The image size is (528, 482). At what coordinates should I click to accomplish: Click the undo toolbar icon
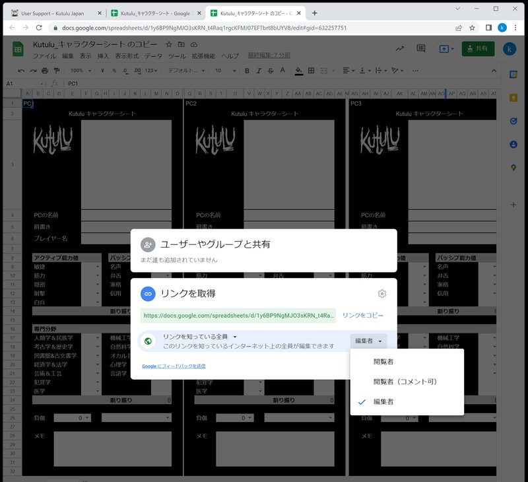[x=21, y=71]
